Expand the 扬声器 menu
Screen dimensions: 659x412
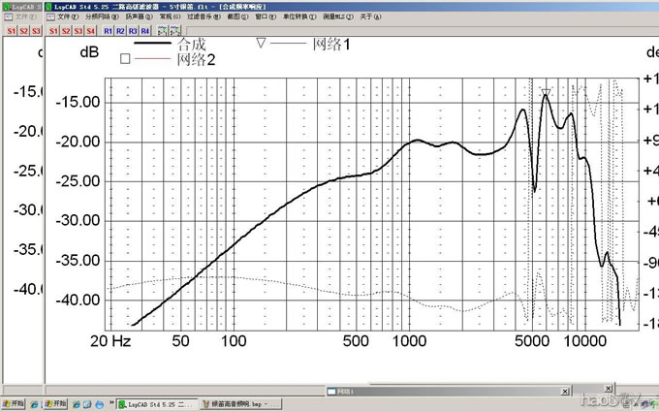(135, 17)
